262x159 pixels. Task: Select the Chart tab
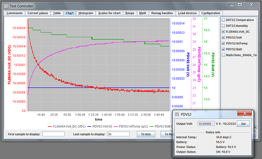click(69, 13)
